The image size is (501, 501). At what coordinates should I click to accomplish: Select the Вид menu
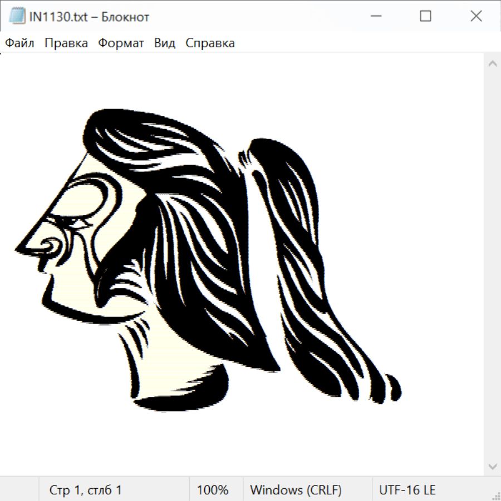click(x=165, y=43)
